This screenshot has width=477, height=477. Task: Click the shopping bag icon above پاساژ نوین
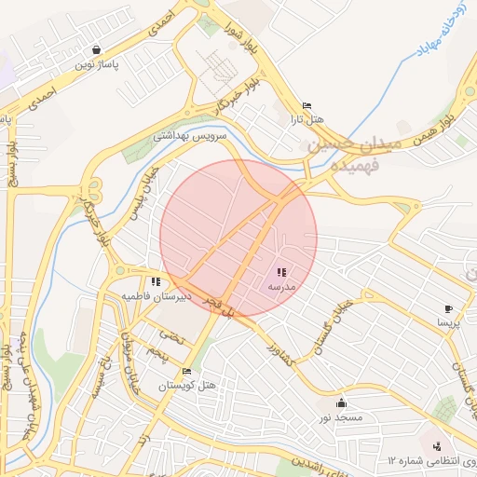click(x=97, y=49)
